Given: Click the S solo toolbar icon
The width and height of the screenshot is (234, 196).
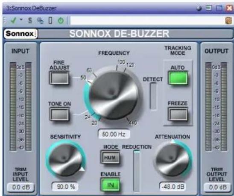Looking at the screenshot, I should 30,20.
